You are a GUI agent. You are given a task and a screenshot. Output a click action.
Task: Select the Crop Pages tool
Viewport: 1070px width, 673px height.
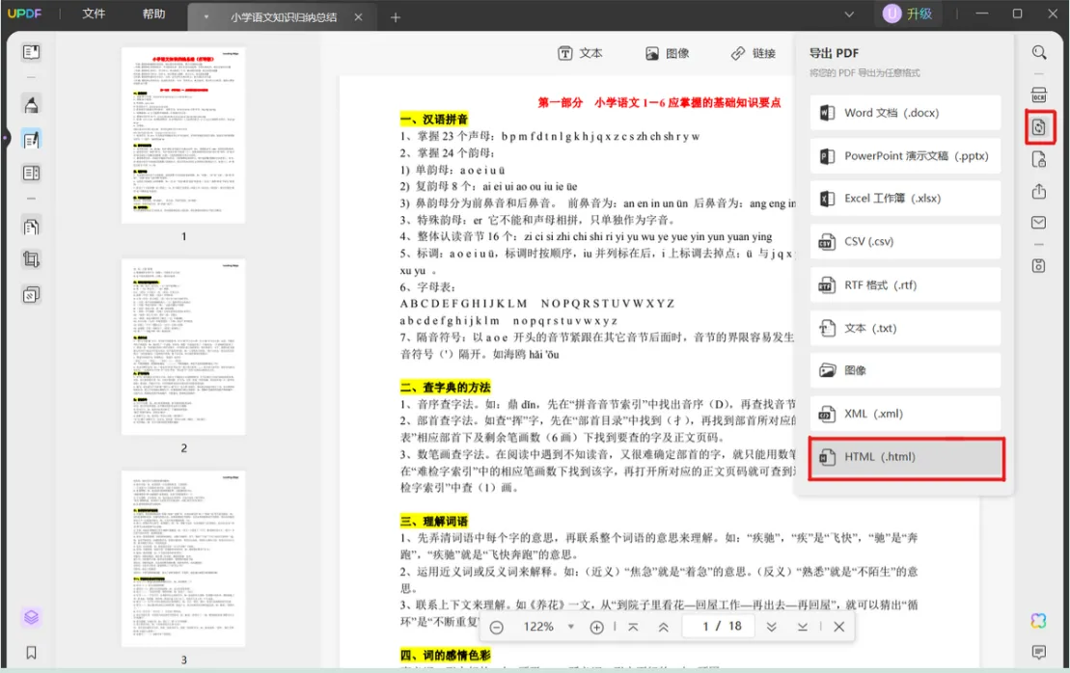(x=31, y=259)
